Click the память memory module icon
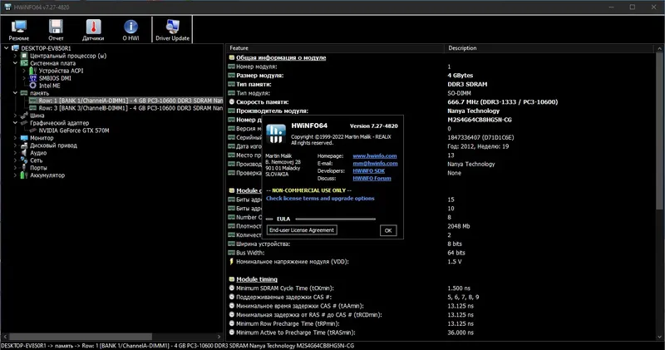This screenshot has width=665, height=350. pos(24,93)
